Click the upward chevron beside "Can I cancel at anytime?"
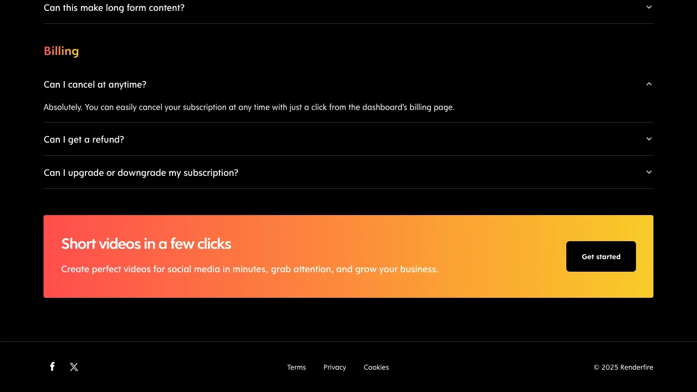This screenshot has width=697, height=392. coord(649,84)
